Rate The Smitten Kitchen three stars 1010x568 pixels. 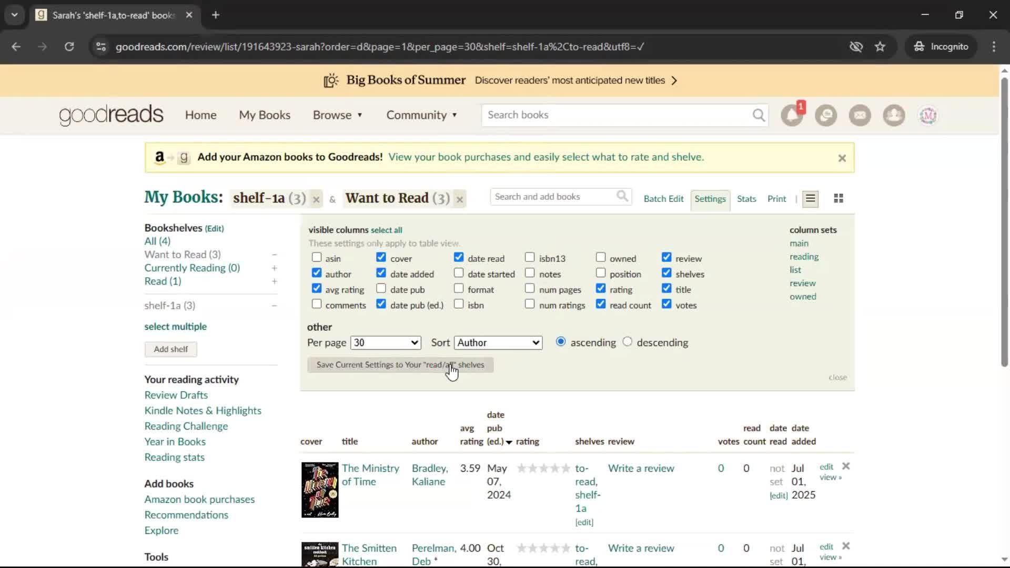(543, 548)
